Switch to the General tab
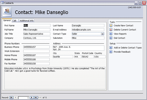Viewport: 147px width, 100px height. [7, 20]
